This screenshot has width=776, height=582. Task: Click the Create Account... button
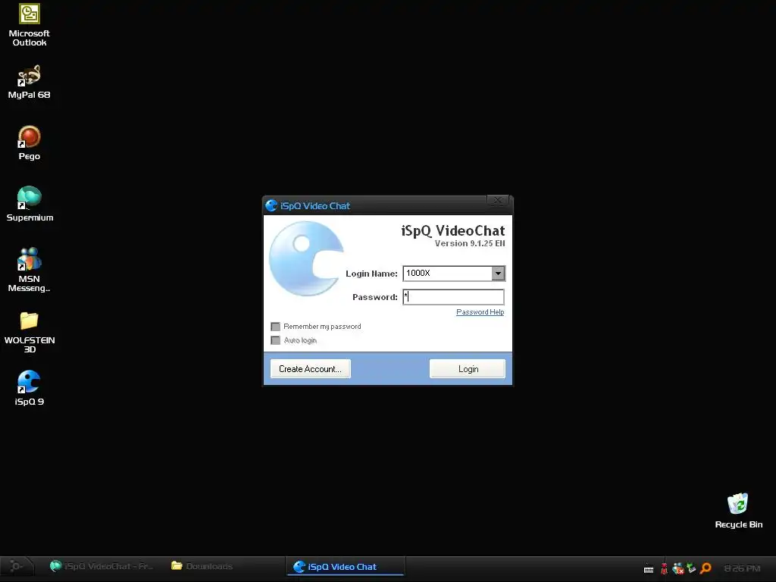click(x=310, y=369)
